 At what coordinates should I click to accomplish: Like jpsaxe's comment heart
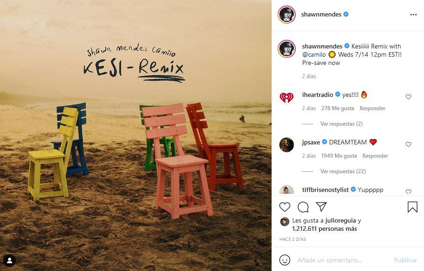point(408,144)
